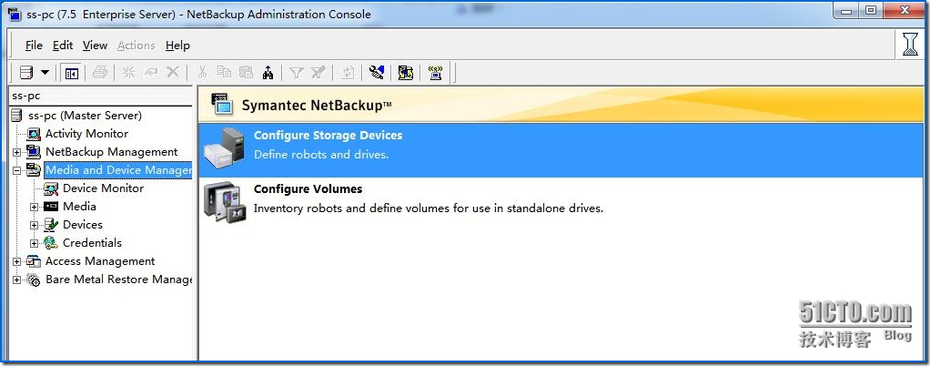930x366 pixels.
Task: Collapse the Media and Device Management node
Action: coord(16,171)
